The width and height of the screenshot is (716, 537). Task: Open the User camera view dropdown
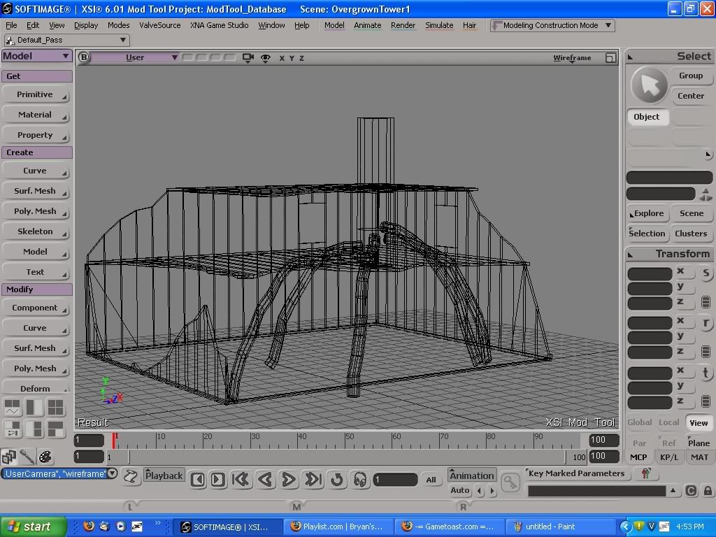click(135, 57)
